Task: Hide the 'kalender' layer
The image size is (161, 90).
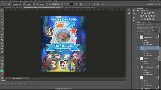Action: pos(138,78)
